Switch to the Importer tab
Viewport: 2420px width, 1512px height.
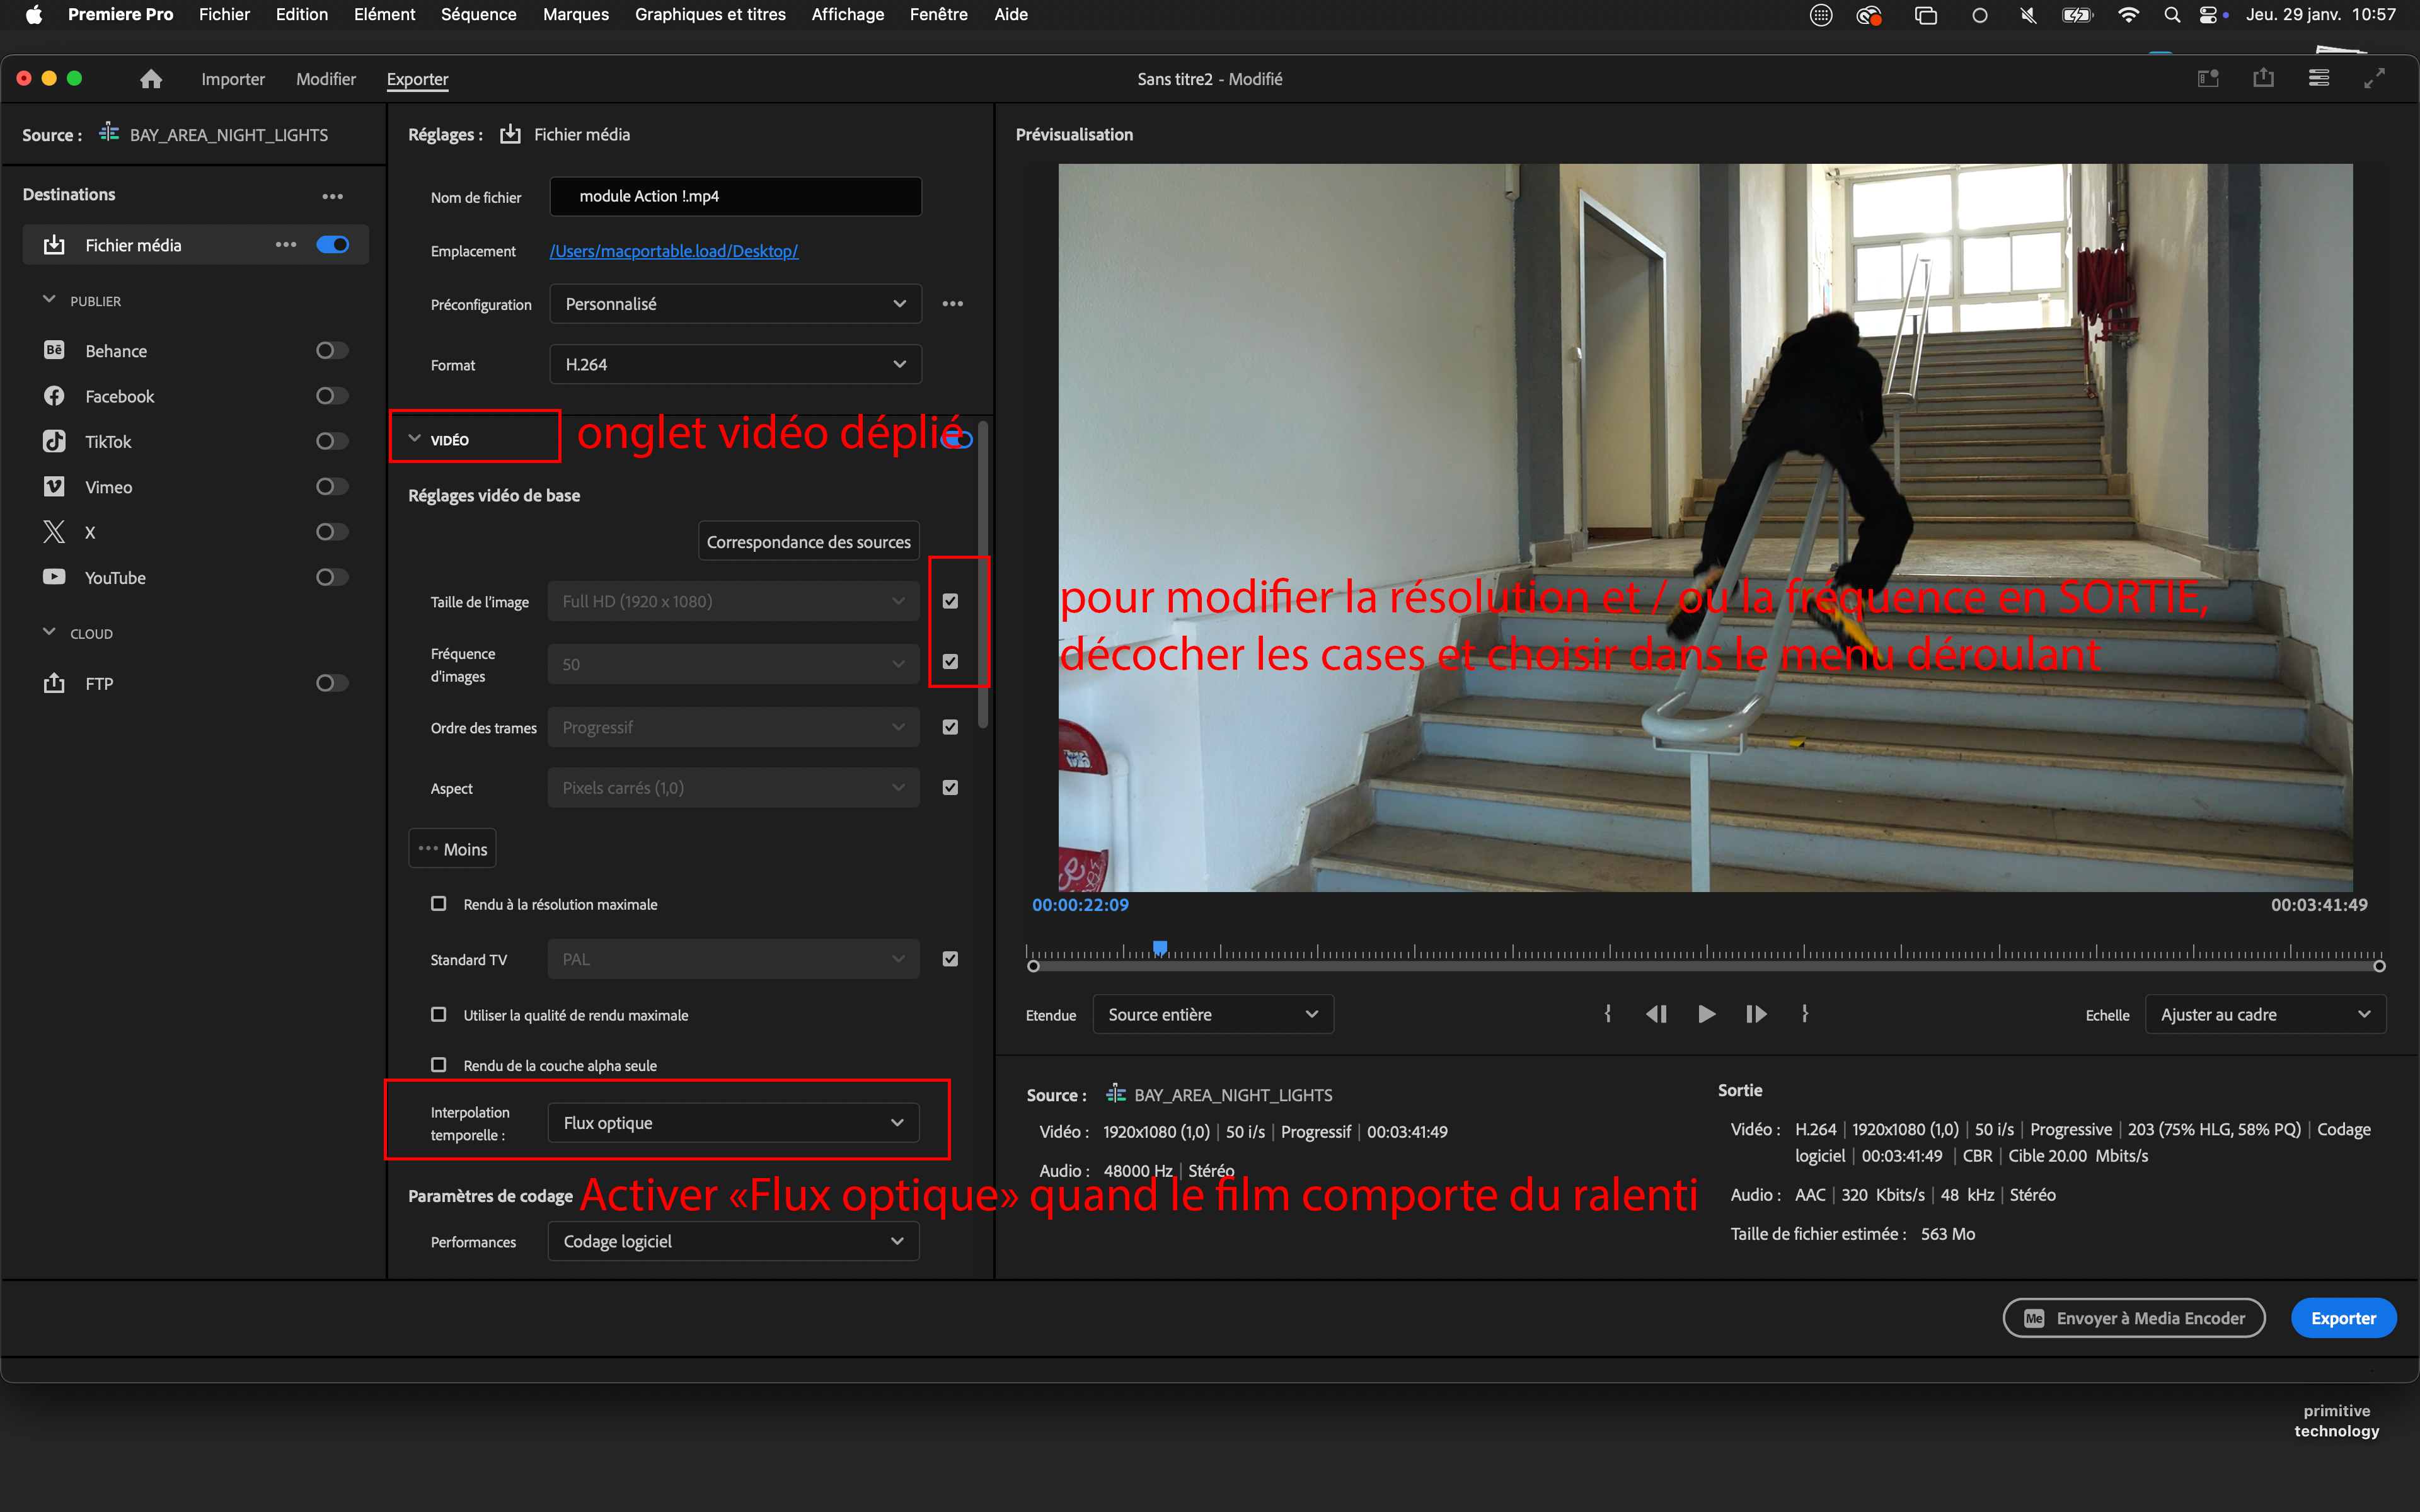[x=233, y=79]
